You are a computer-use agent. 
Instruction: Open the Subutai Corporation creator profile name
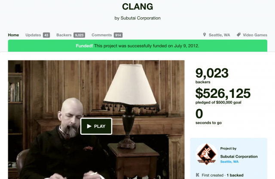tap(239, 156)
